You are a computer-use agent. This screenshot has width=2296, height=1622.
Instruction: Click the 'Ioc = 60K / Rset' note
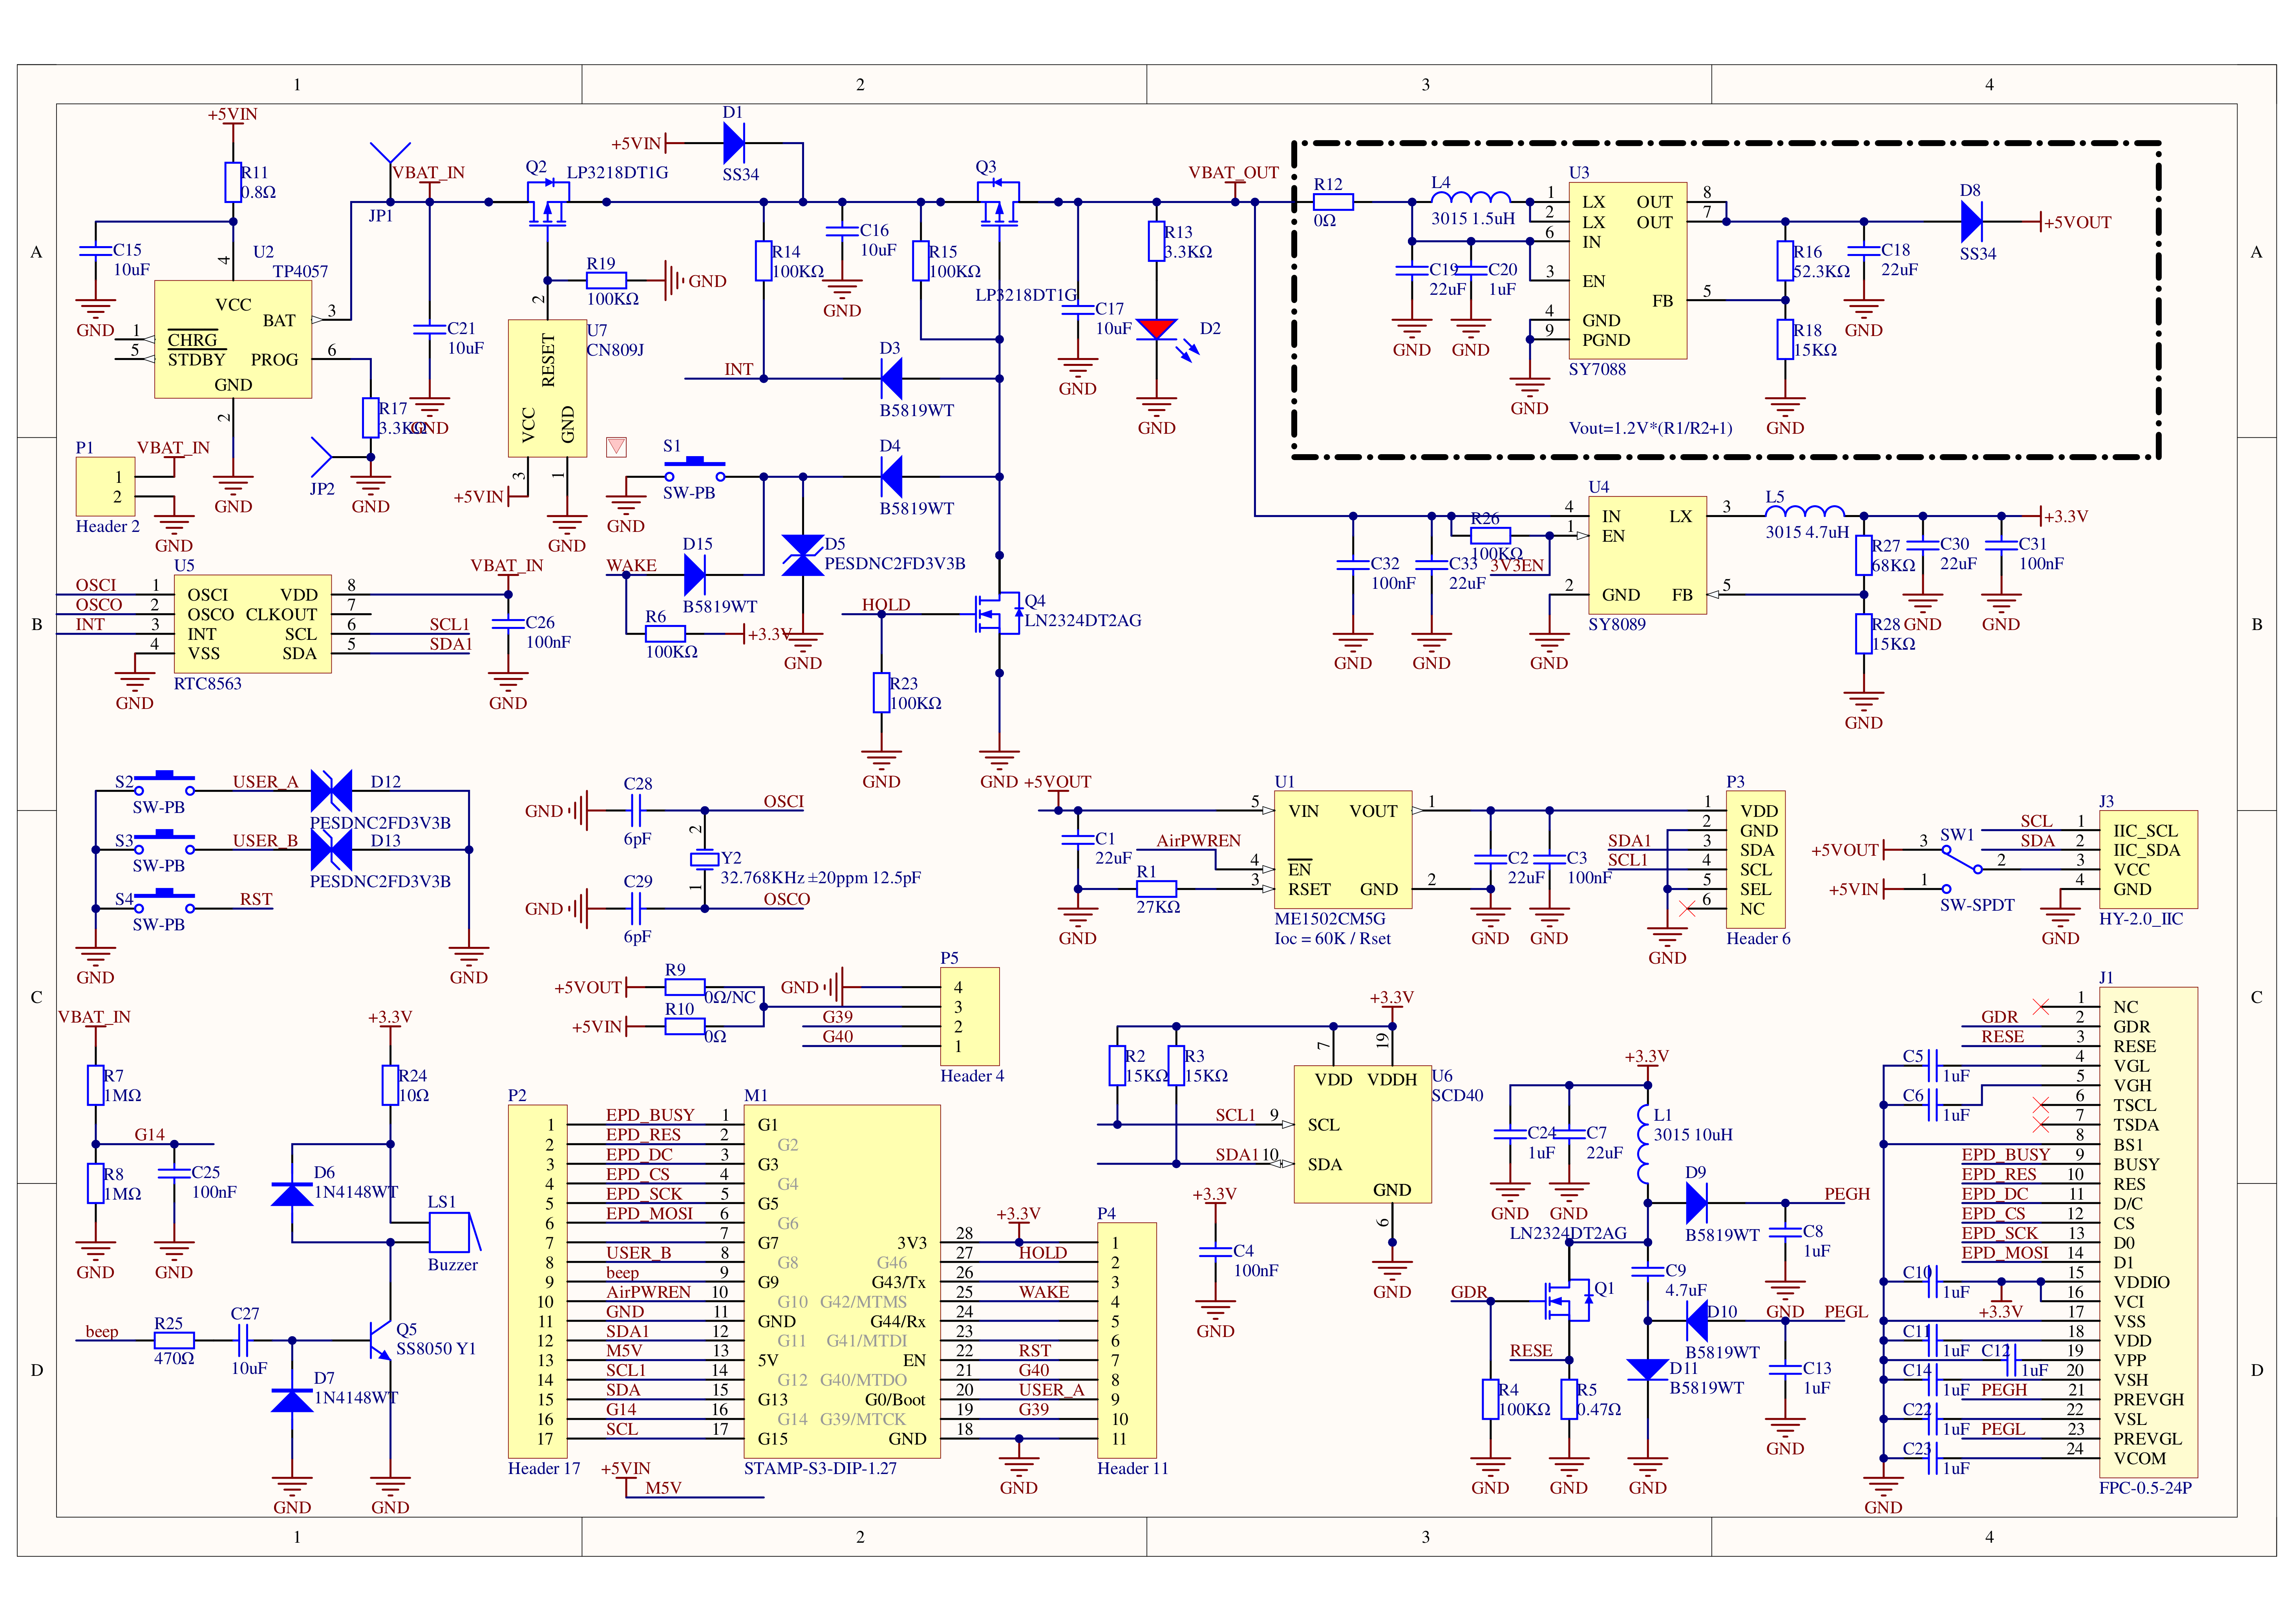(1332, 938)
